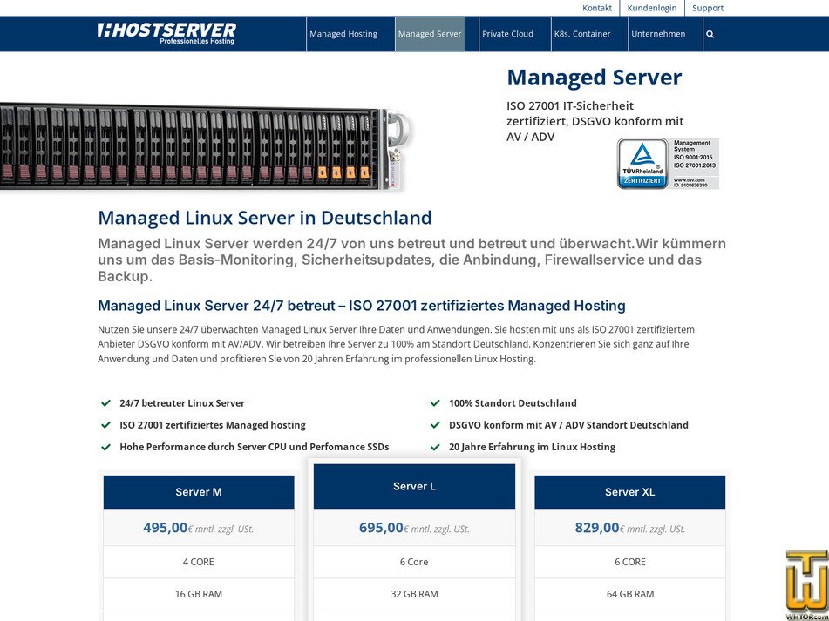Screen dimensions: 829x621
Task: Select the Server L plan header
Action: click(x=415, y=486)
